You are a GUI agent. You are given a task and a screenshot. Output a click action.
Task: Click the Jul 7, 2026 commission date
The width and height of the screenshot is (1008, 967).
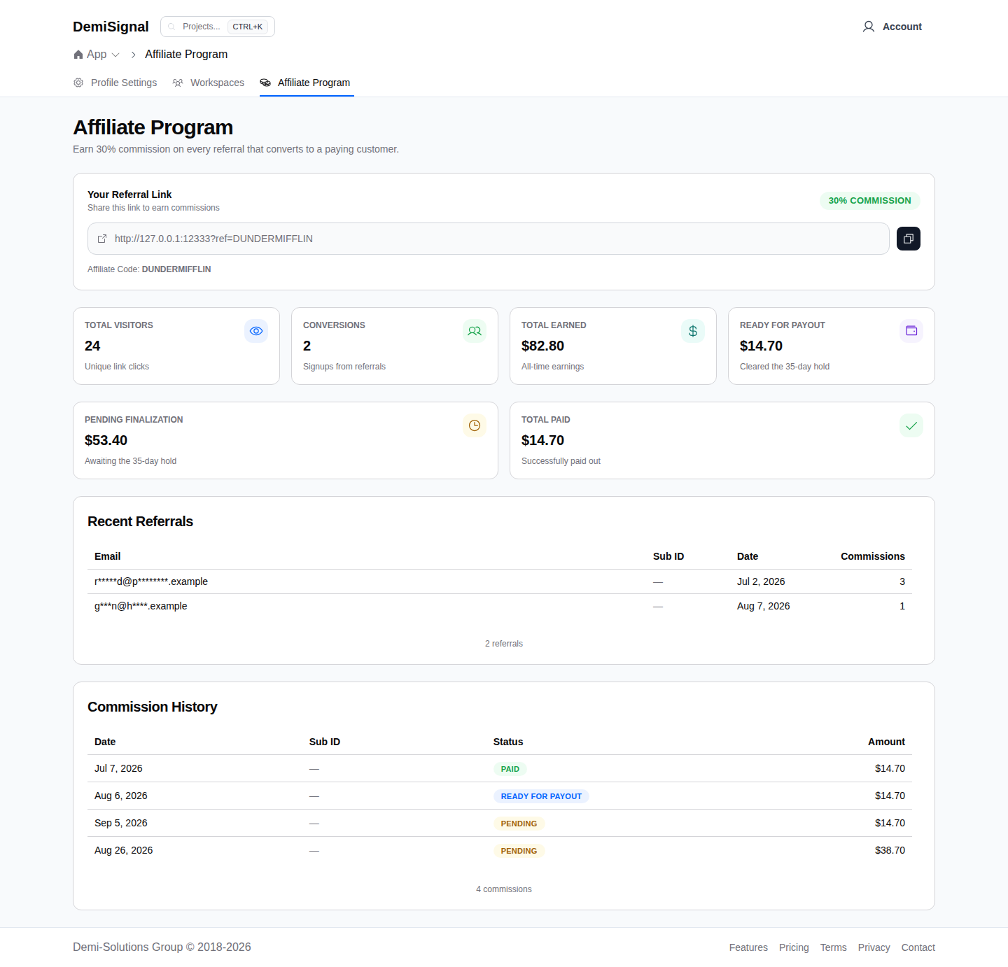click(118, 768)
